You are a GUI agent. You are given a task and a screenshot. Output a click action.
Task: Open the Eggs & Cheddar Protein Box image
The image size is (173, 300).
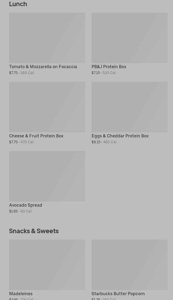click(x=129, y=107)
